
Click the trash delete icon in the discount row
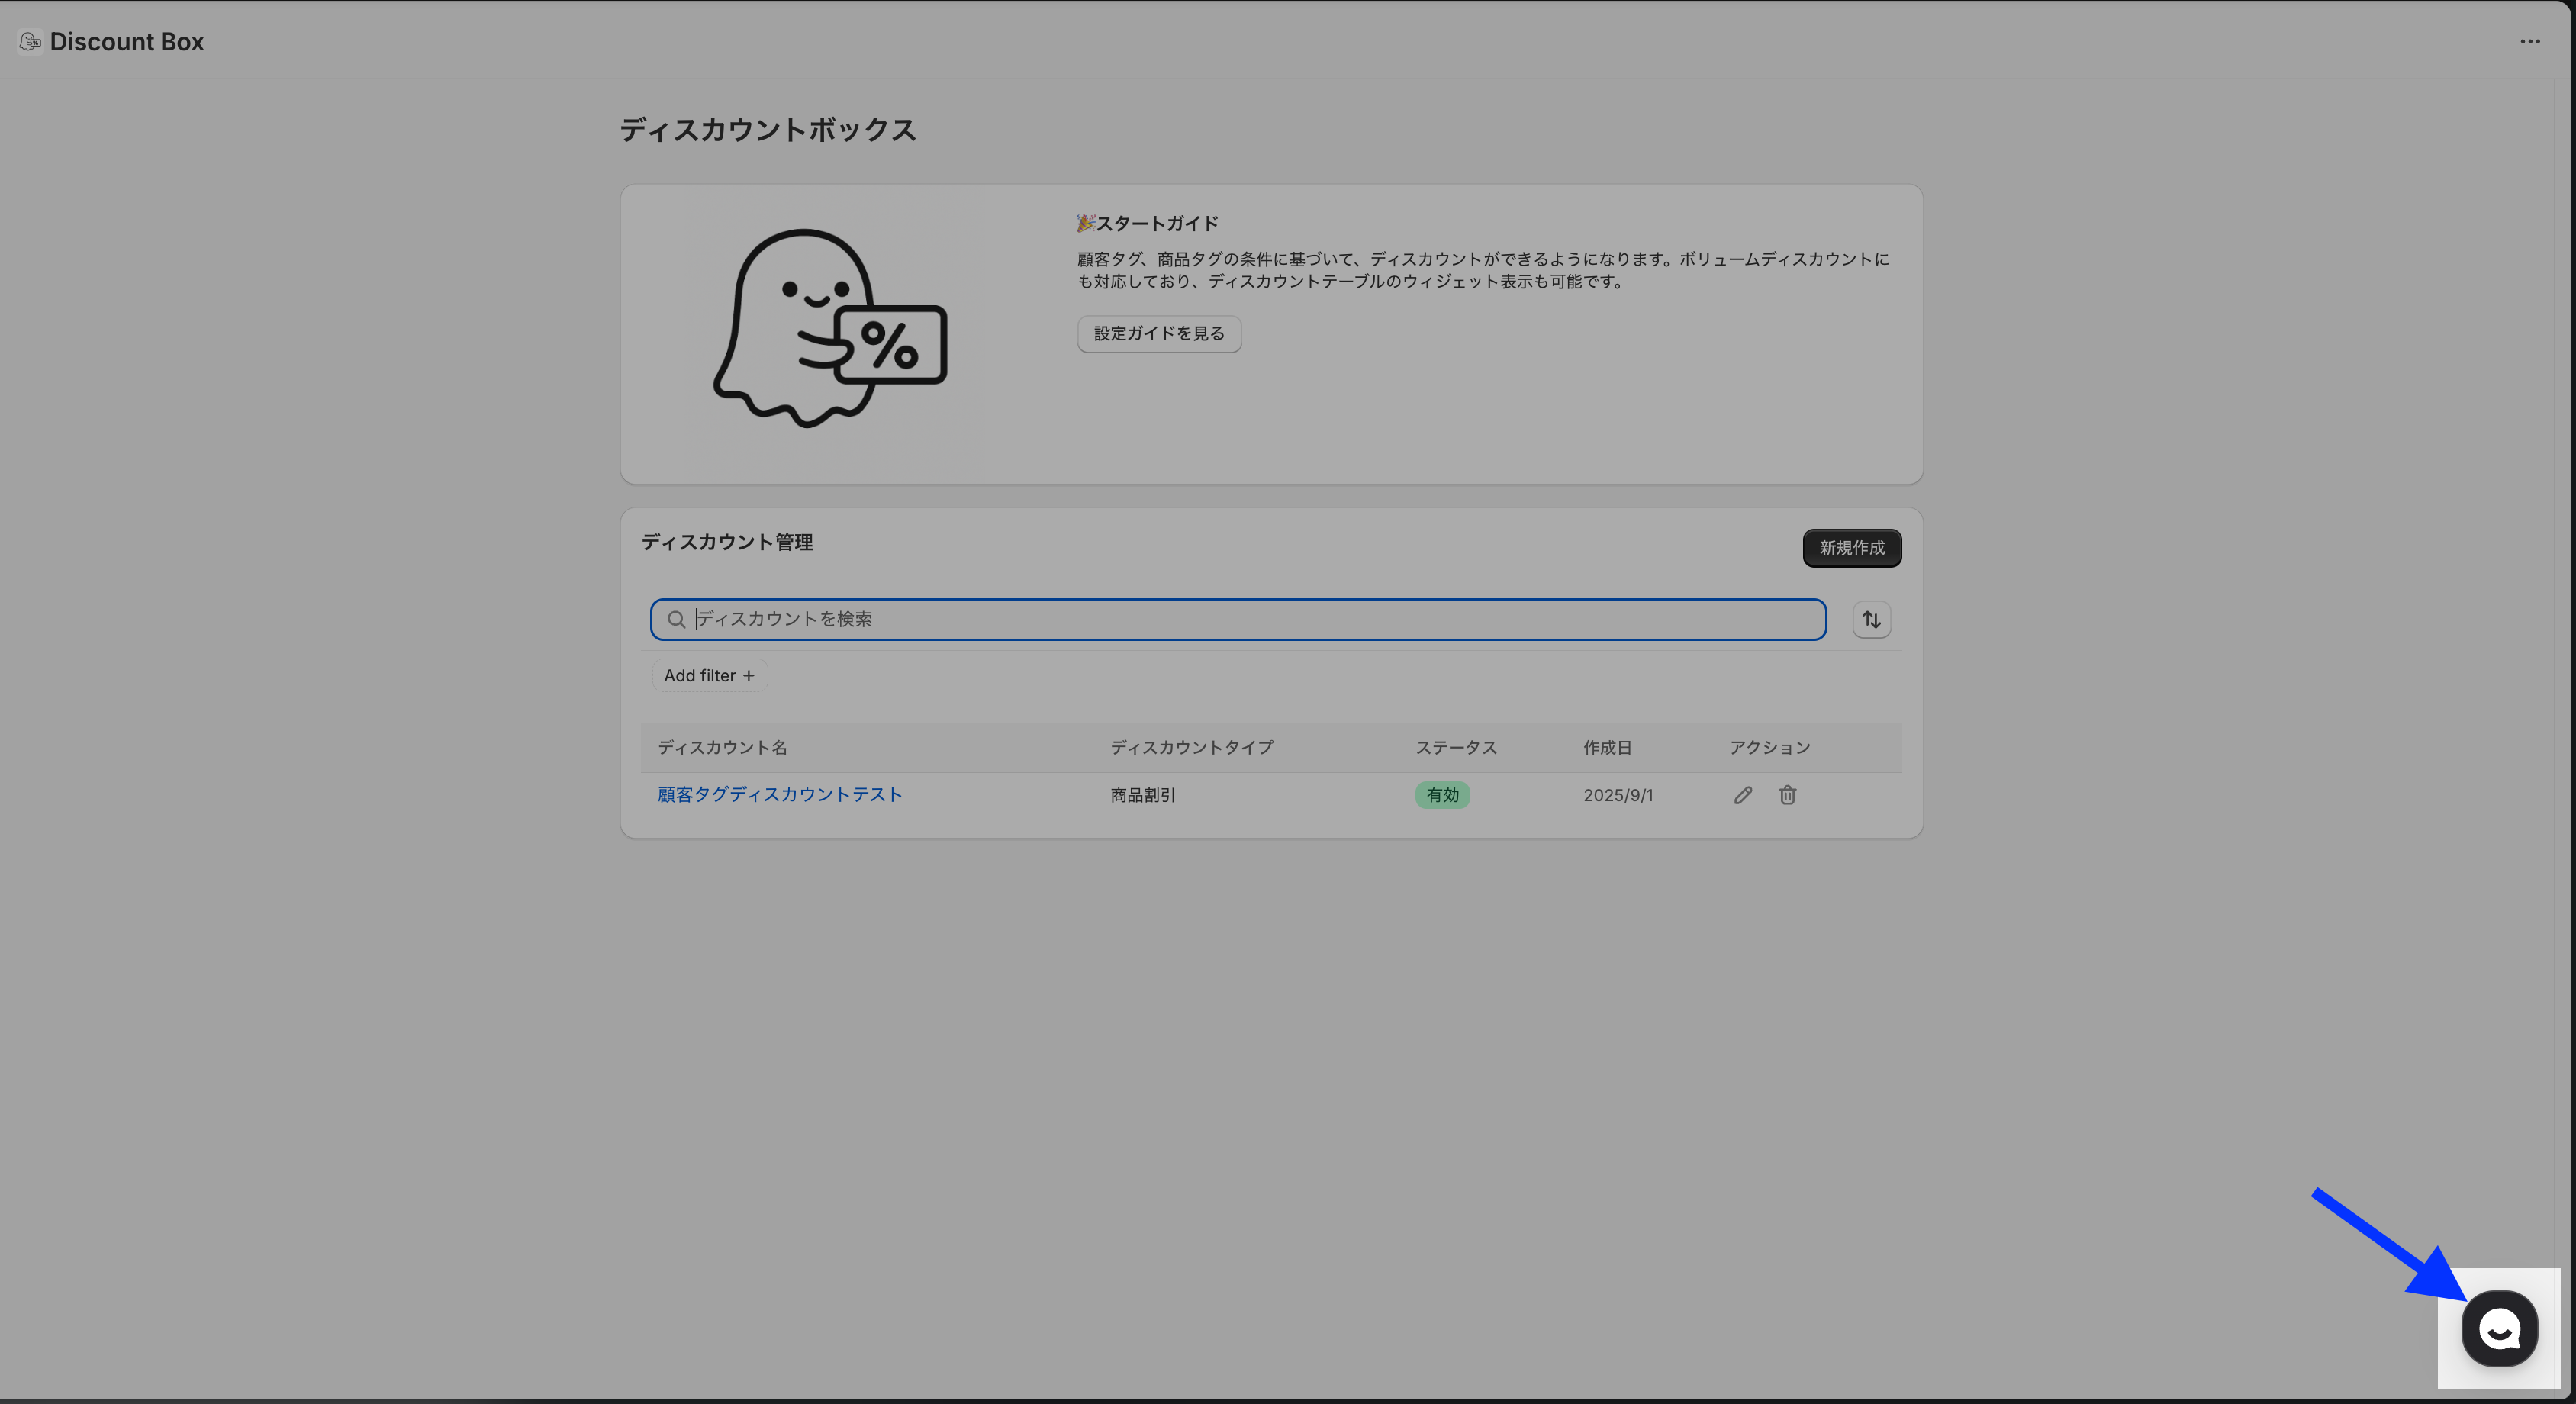1787,795
